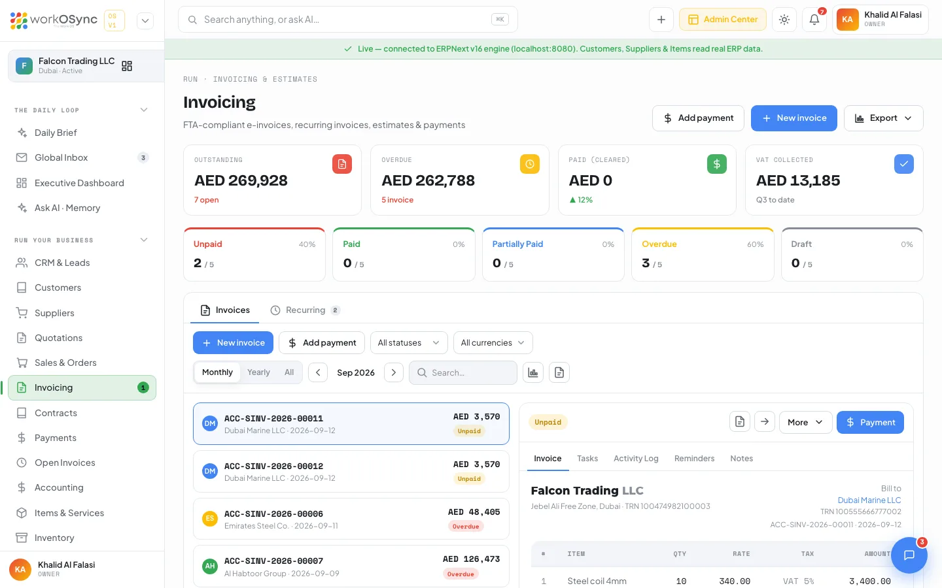Click the top New invoice button

[794, 118]
